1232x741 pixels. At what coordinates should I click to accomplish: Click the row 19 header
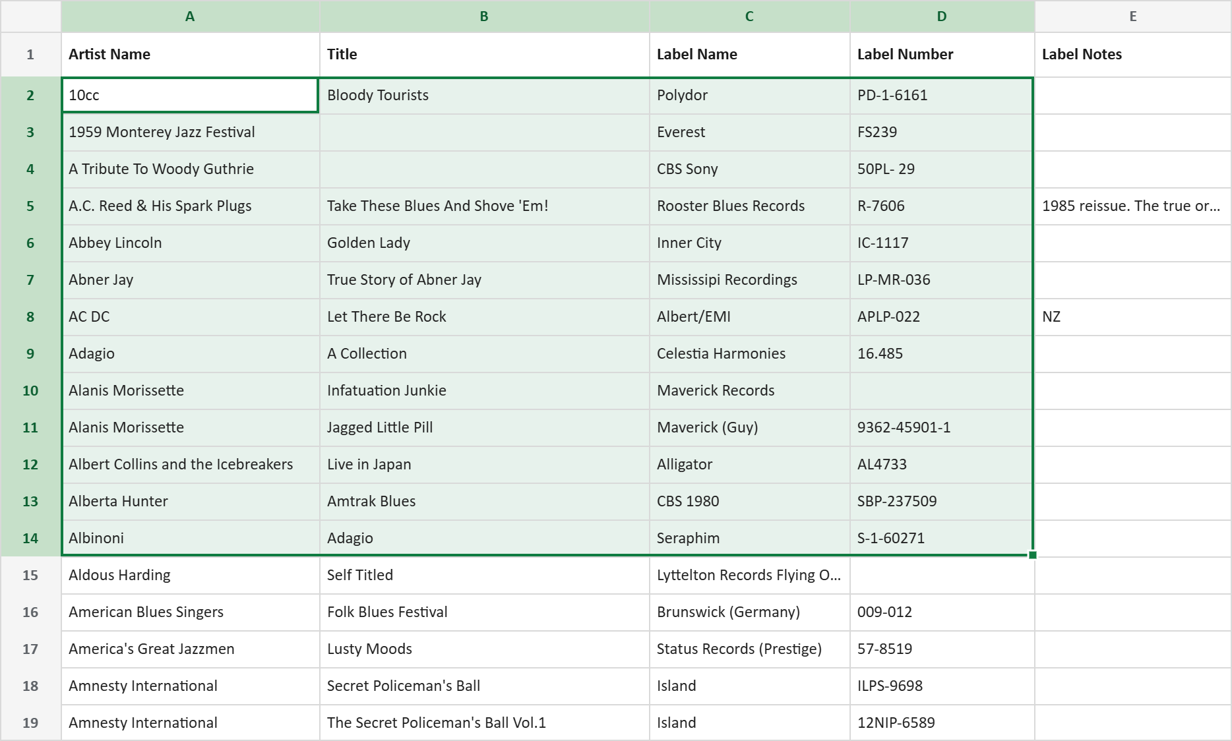click(x=30, y=723)
